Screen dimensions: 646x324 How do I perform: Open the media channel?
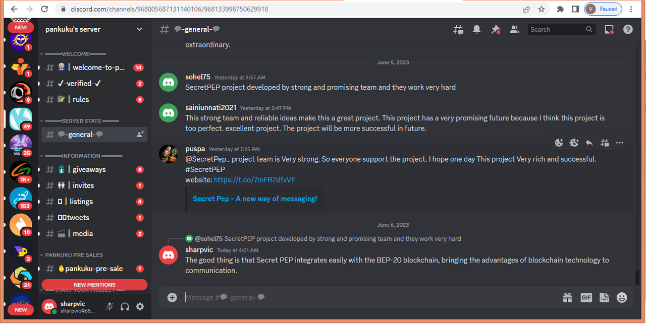[x=94, y=234]
